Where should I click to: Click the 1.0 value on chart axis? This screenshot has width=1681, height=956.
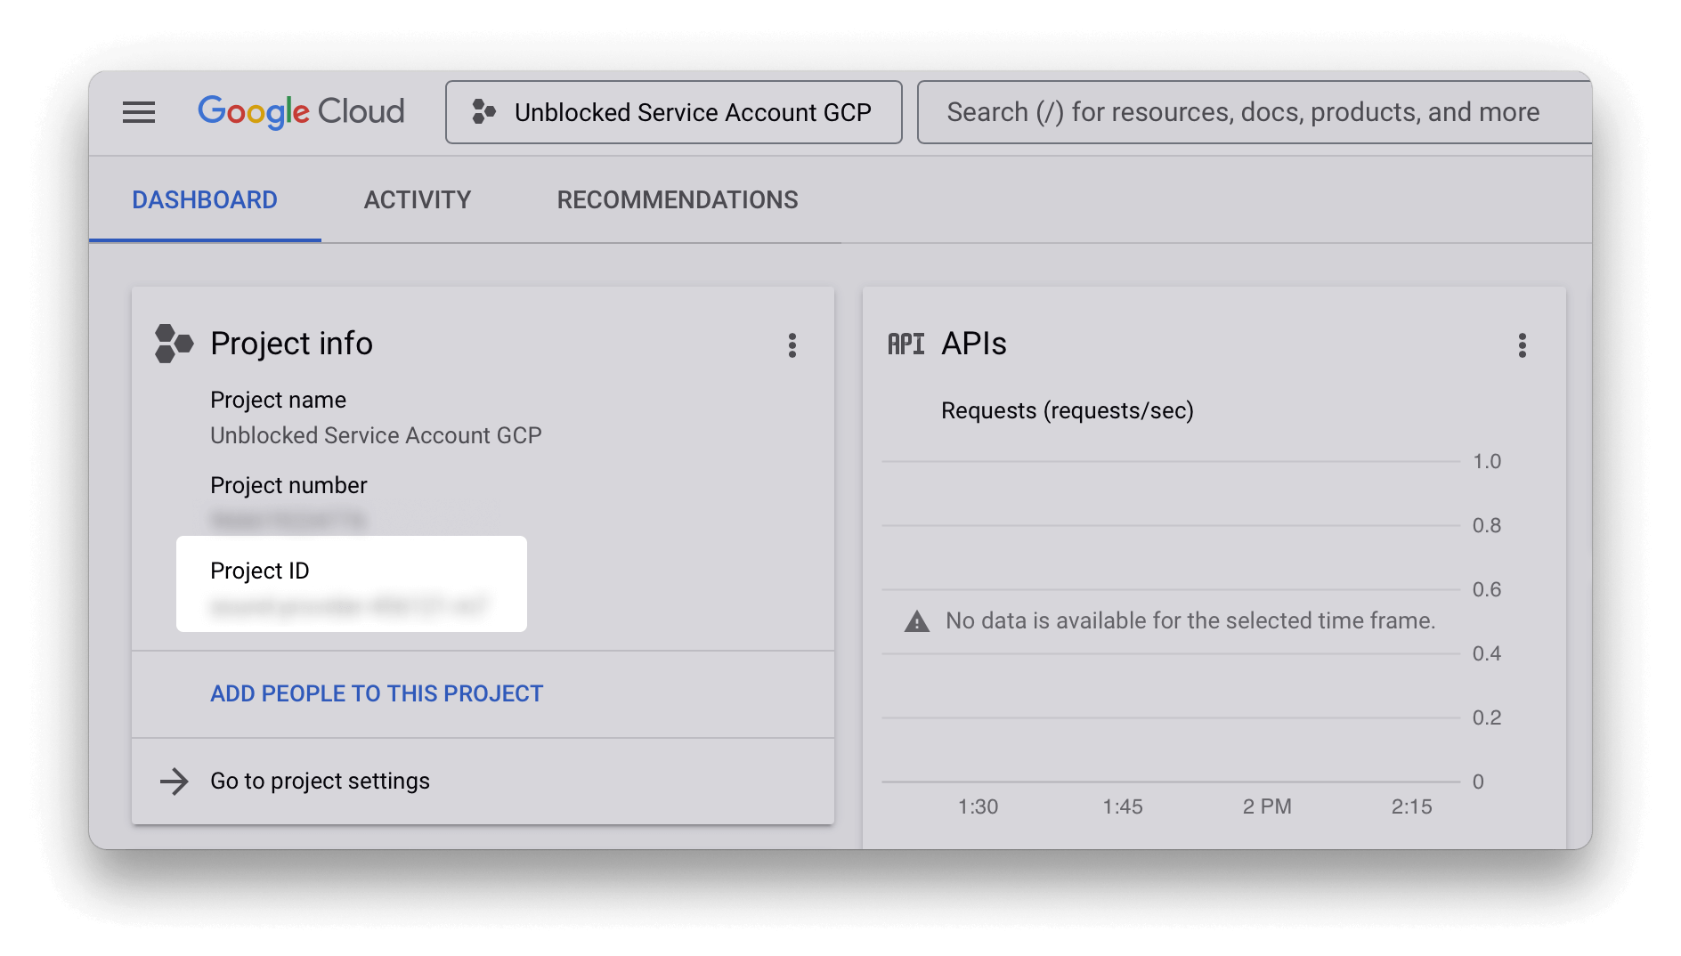(1487, 461)
